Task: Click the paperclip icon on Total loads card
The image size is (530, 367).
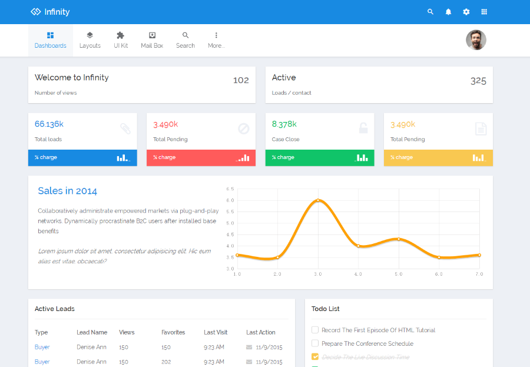Action: [x=125, y=128]
